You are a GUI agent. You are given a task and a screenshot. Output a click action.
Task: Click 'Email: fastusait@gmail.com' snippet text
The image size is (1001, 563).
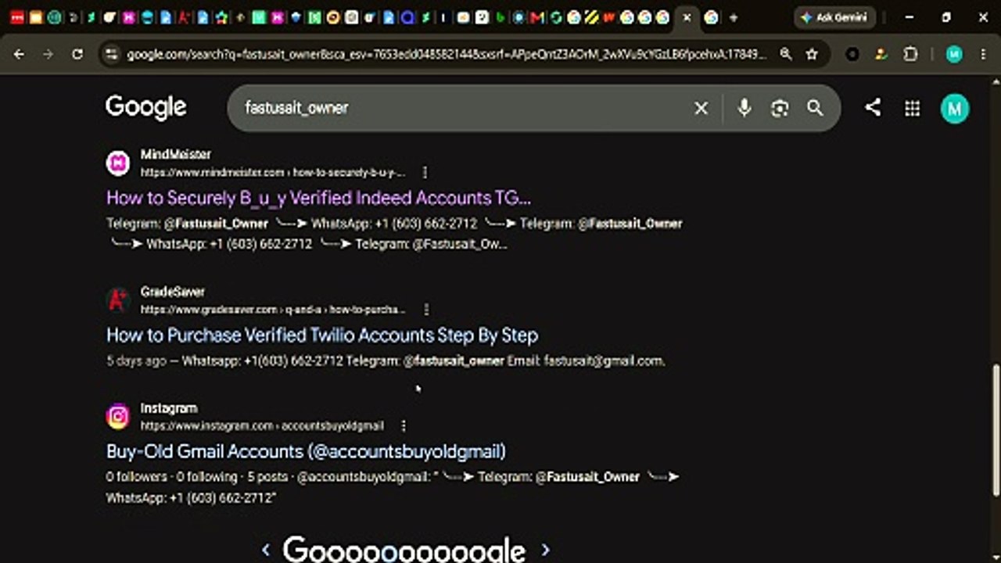[587, 360]
